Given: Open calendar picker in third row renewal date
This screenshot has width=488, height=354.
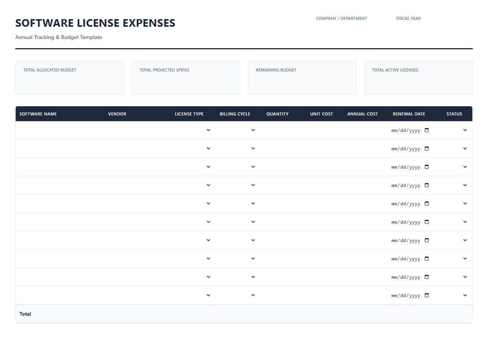Looking at the screenshot, I should click(x=427, y=167).
